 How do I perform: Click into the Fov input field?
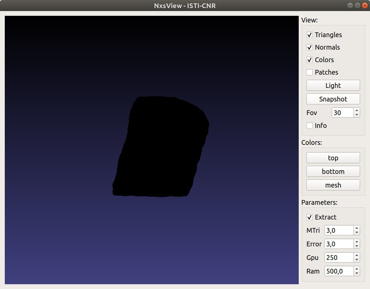343,113
